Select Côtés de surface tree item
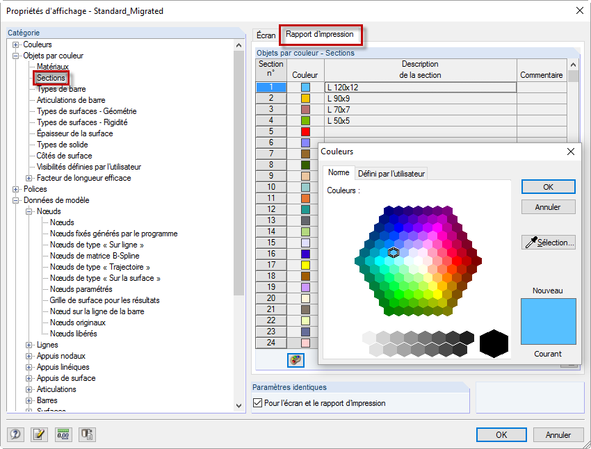Viewport: 591px width, 449px height. point(64,156)
